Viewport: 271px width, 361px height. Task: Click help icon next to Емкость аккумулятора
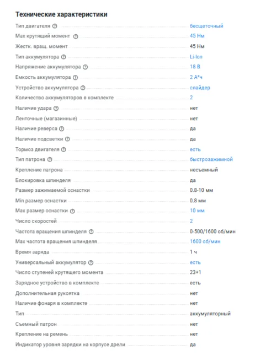pos(76,77)
